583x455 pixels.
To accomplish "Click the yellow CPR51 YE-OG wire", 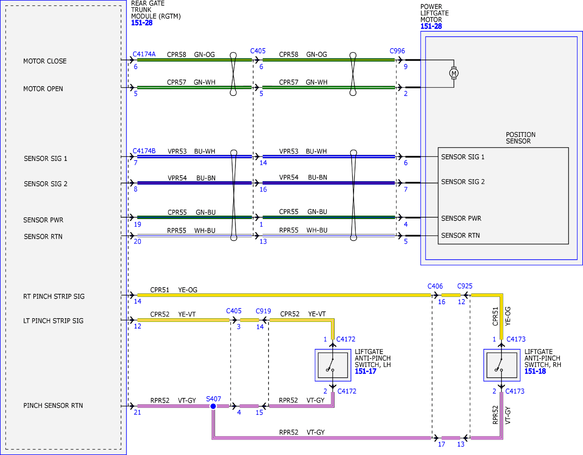I will coord(284,295).
